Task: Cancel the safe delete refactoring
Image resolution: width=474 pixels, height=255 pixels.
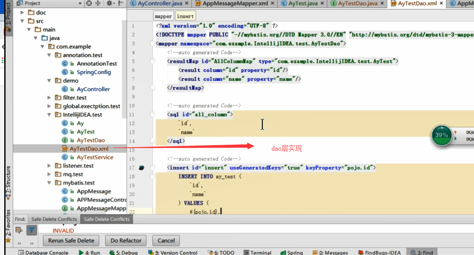Action: [166, 241]
